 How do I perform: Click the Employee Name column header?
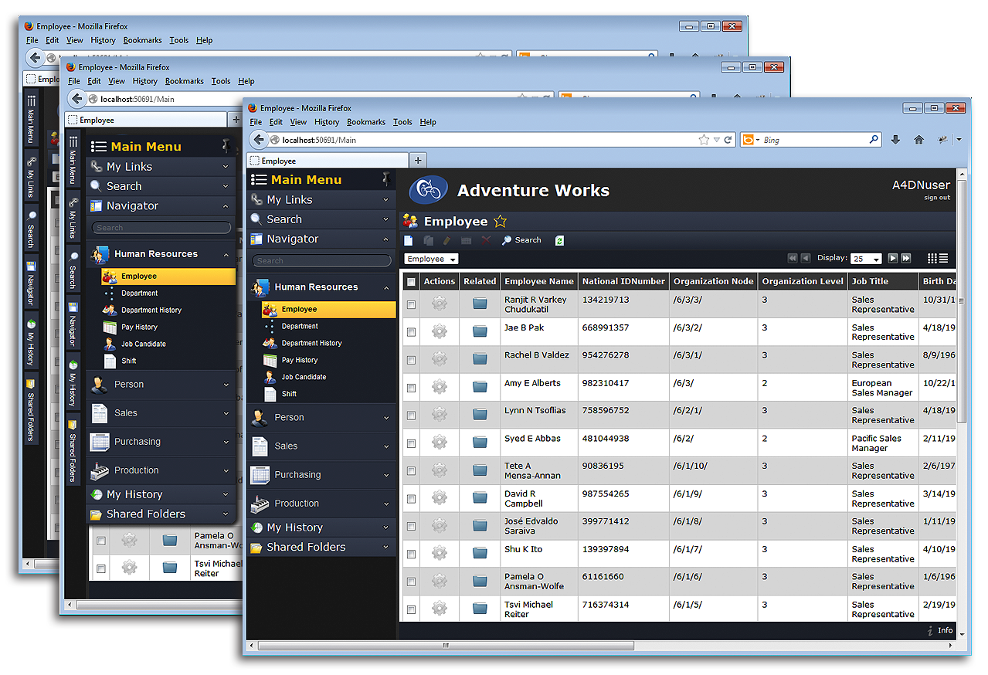tap(539, 281)
